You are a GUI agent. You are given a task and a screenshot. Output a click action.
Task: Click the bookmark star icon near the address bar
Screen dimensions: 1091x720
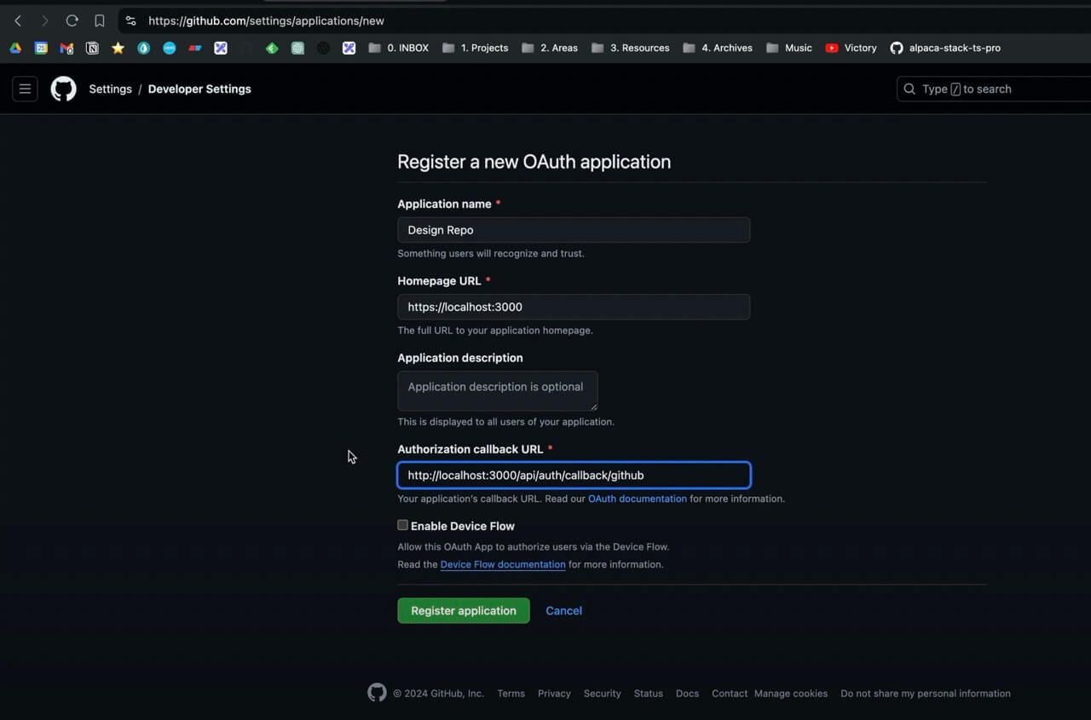[x=99, y=20]
